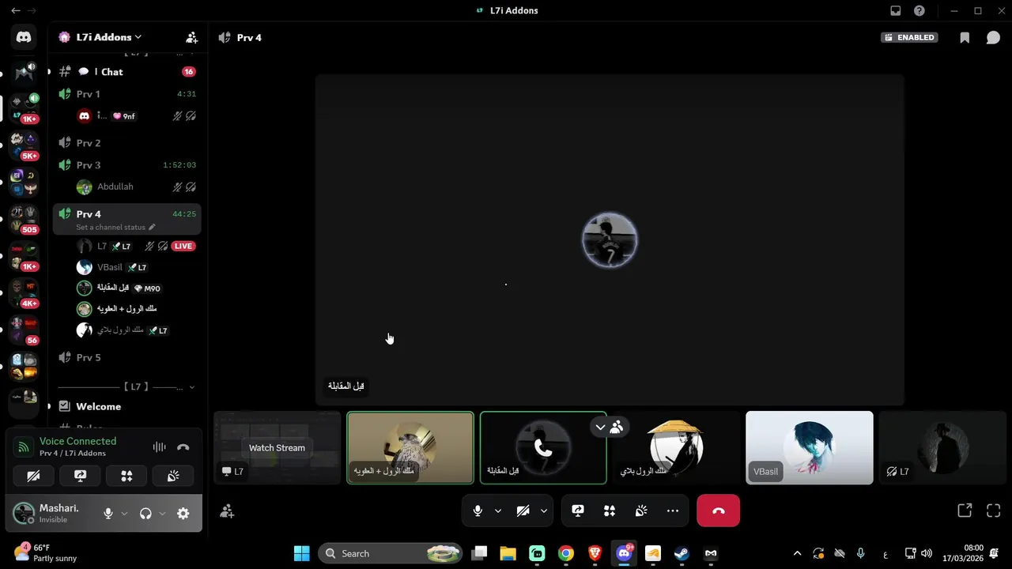Open the Welcome channel
The width and height of the screenshot is (1012, 569).
click(126, 407)
